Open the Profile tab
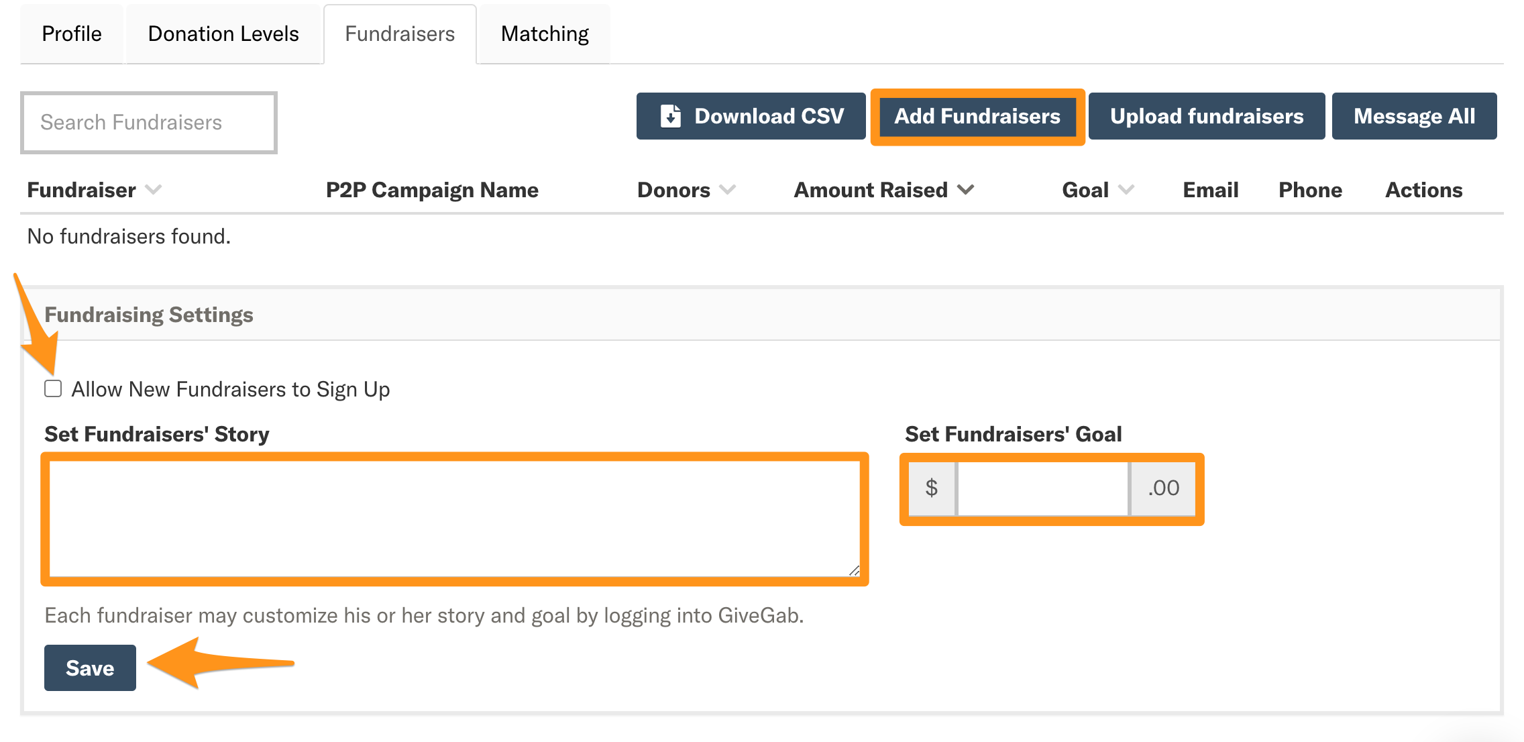This screenshot has height=742, width=1524. pos(72,34)
